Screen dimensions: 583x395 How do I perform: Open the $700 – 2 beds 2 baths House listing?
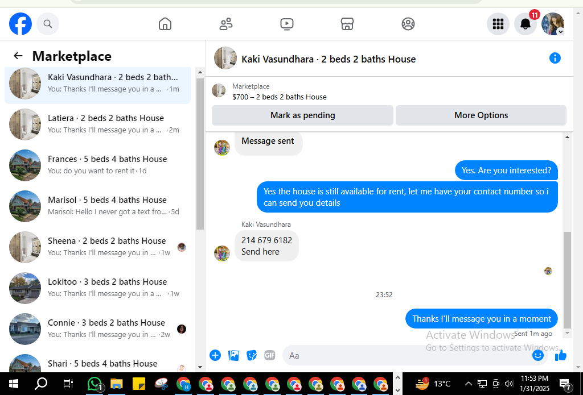click(279, 97)
